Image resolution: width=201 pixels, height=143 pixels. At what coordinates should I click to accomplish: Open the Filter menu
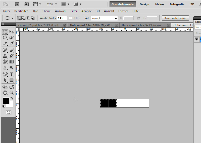74,11
